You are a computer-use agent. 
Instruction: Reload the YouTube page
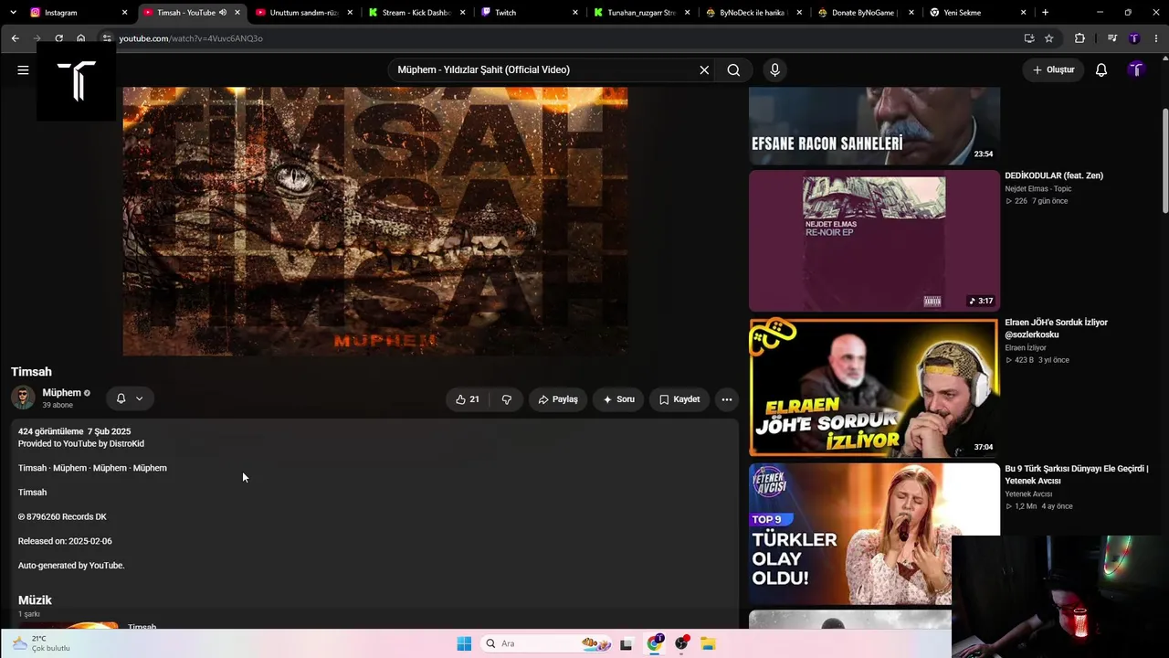pos(59,38)
